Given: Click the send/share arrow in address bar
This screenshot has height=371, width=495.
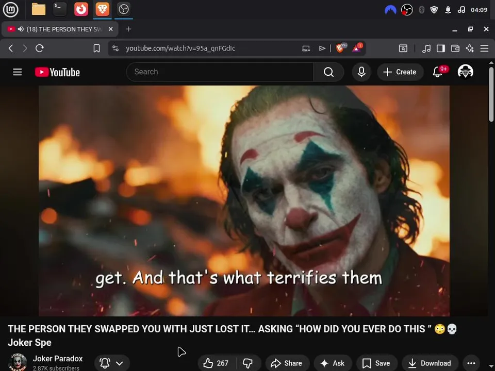Looking at the screenshot, I should point(322,48).
